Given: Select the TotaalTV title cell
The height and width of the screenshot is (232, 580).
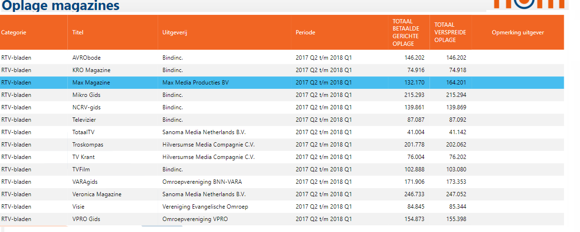Looking at the screenshot, I should 84,132.
